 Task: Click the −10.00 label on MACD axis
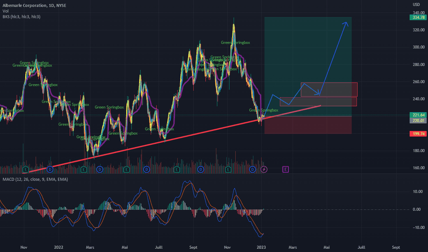pyautogui.click(x=418, y=227)
